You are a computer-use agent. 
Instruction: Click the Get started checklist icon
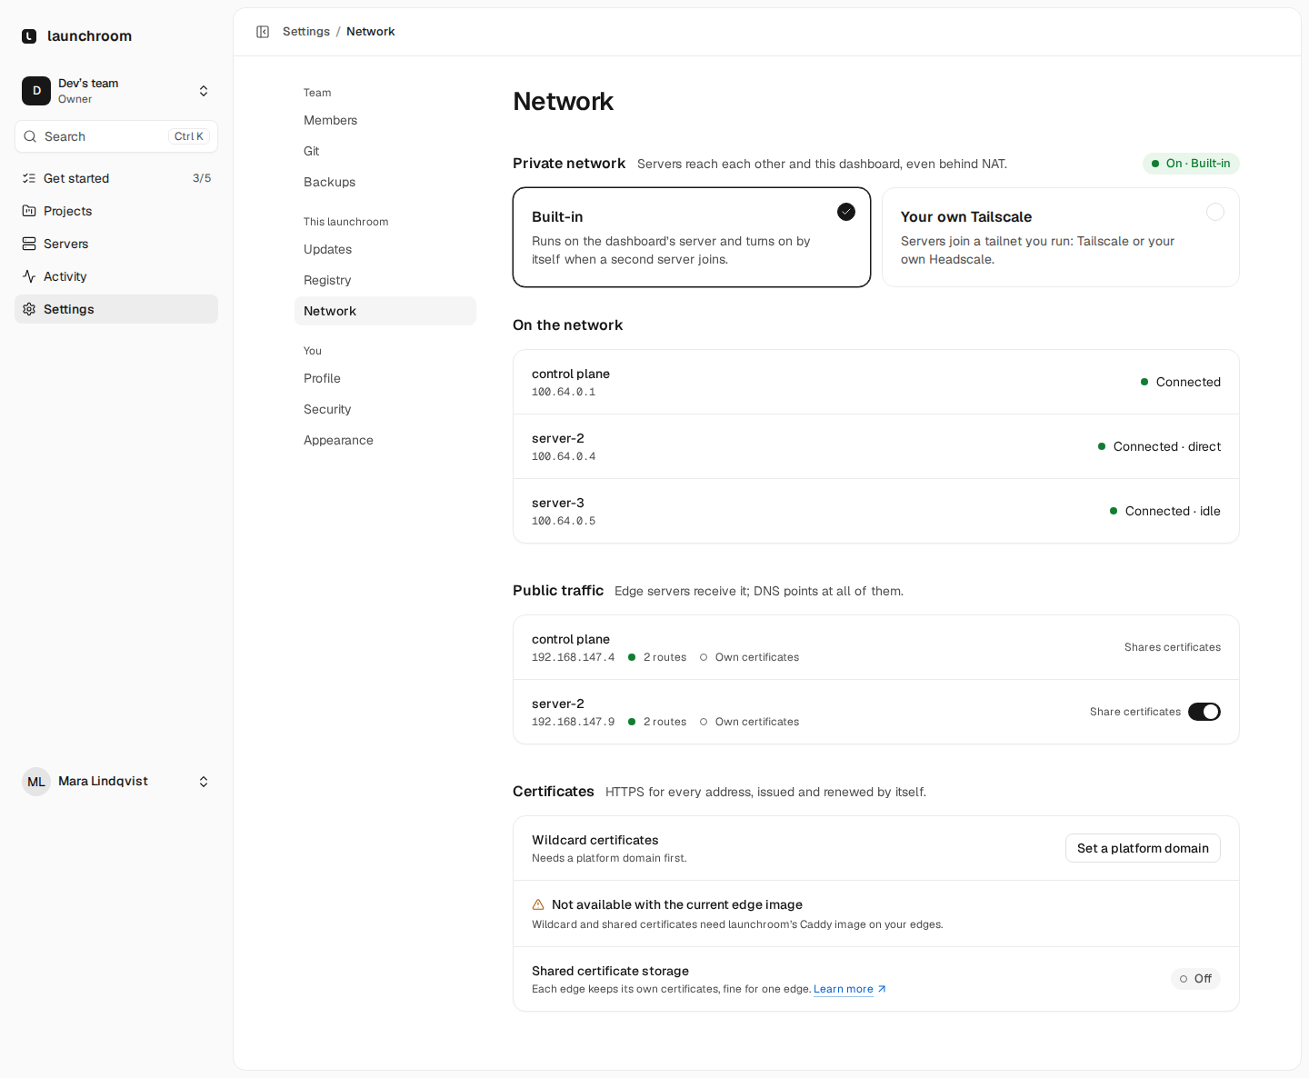[x=29, y=178]
